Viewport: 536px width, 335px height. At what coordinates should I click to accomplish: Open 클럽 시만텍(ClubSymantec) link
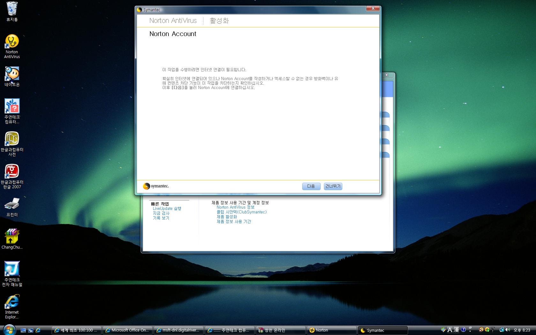pos(242,212)
